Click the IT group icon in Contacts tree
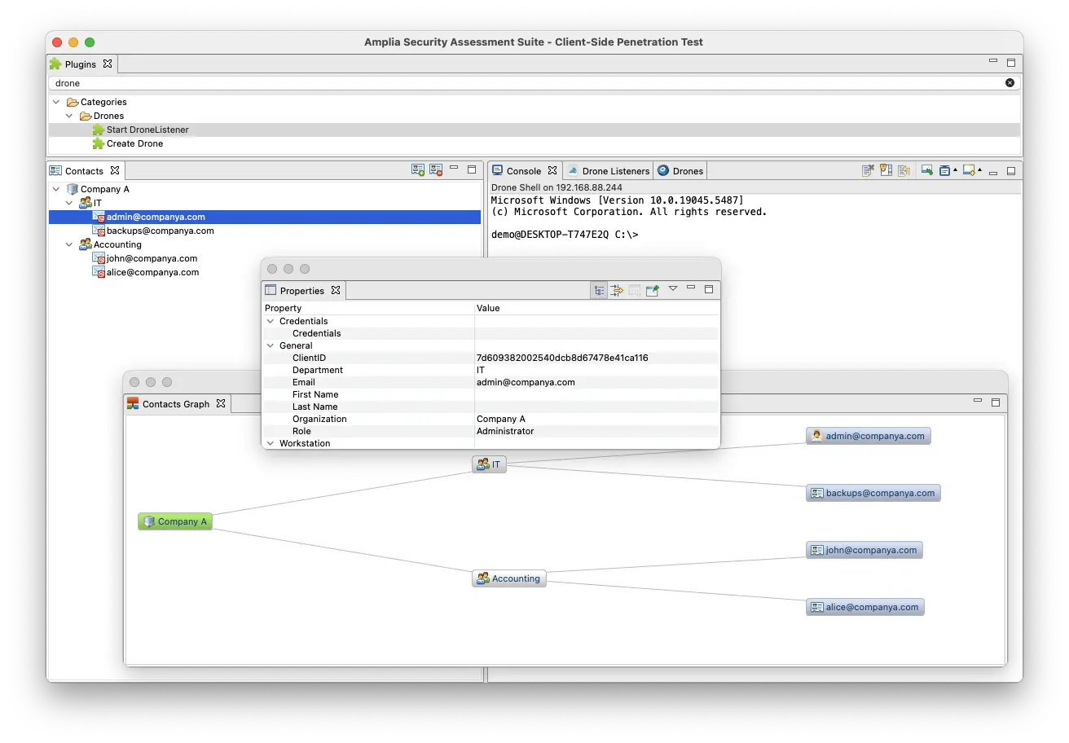This screenshot has height=743, width=1069. pos(86,203)
